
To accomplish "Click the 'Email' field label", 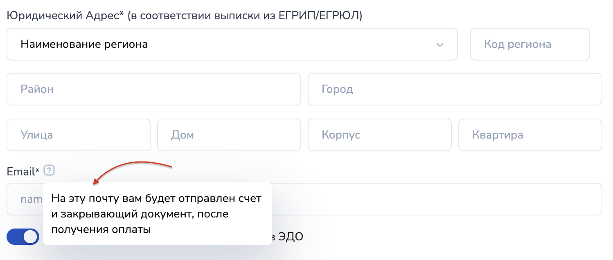I will (20, 172).
